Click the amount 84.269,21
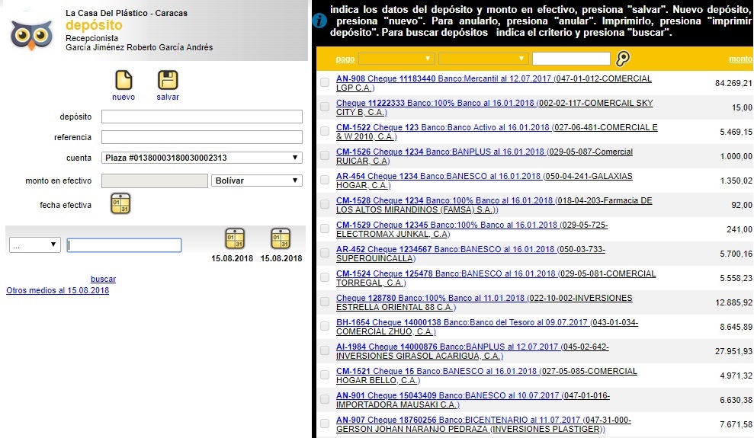Image resolution: width=754 pixels, height=438 pixels. (733, 83)
